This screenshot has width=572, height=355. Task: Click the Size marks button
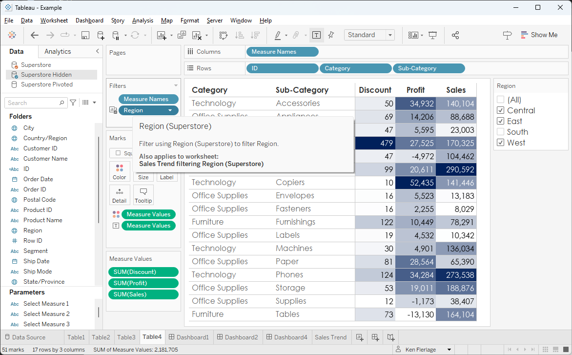tap(143, 177)
